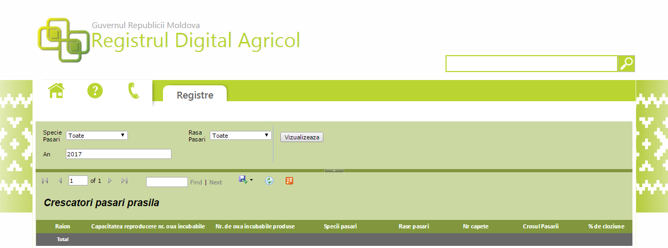This screenshot has height=248, width=668.
Task: Jump to last report page
Action: (124, 181)
